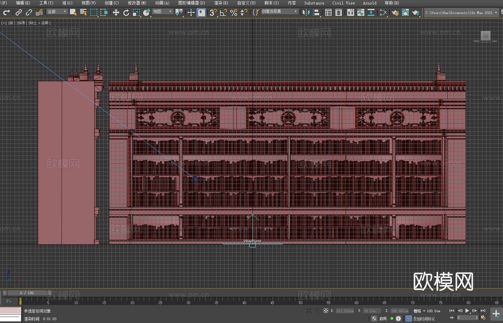Open the 编辑(E) menu
This screenshot has height=323, width=503.
point(23,3)
